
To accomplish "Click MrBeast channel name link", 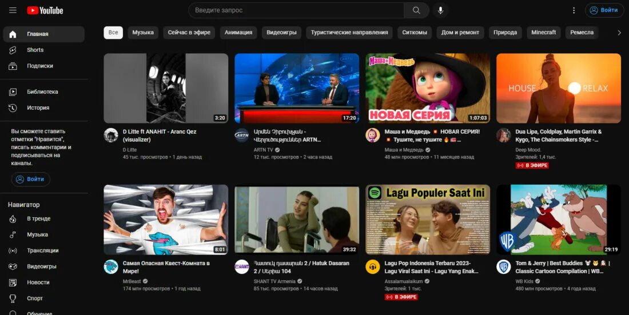I will [132, 281].
